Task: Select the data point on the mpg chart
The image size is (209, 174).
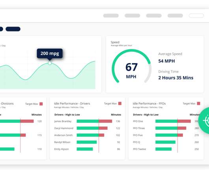Action: [x=50, y=63]
